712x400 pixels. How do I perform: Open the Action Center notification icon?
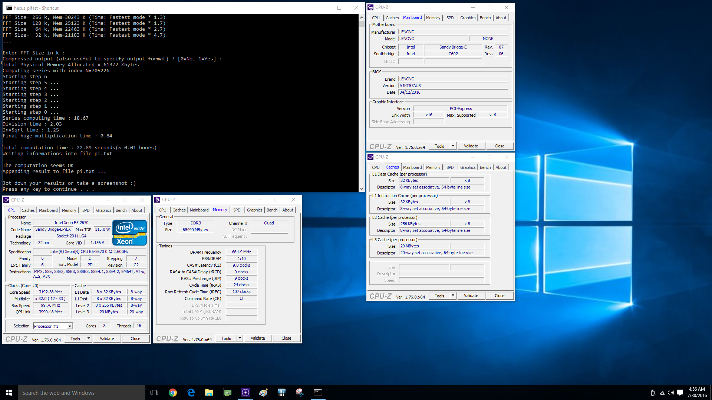(680, 393)
